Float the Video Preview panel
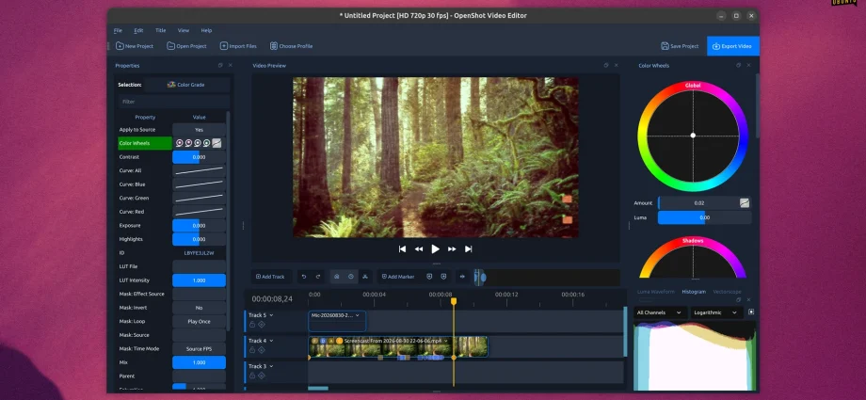 pyautogui.click(x=606, y=65)
